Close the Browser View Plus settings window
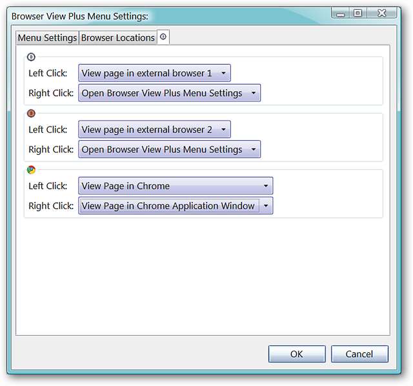 [x=381, y=13]
